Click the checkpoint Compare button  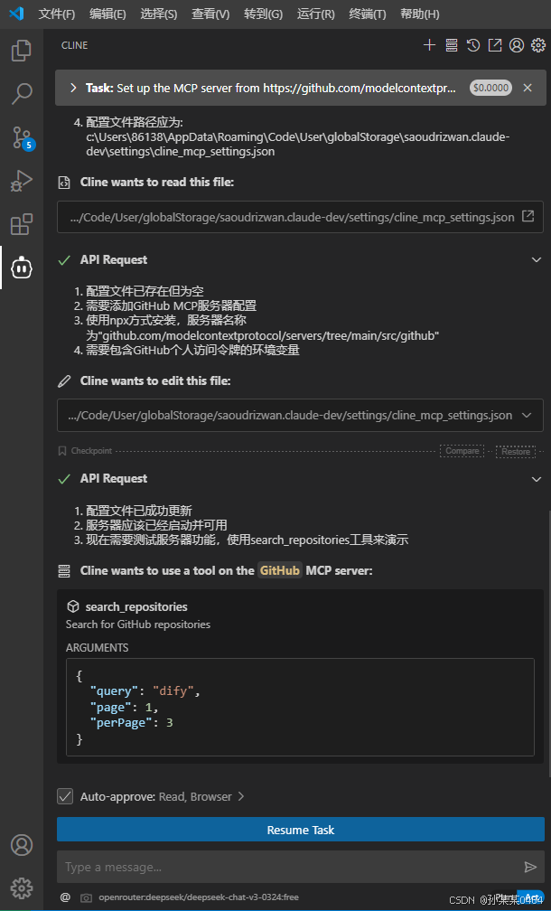pos(462,451)
